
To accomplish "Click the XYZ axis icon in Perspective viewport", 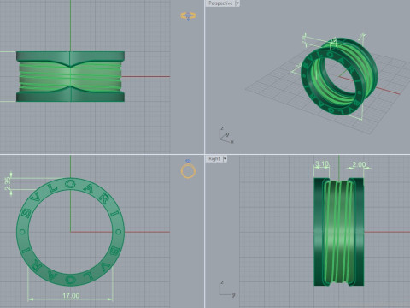I will click(x=226, y=135).
